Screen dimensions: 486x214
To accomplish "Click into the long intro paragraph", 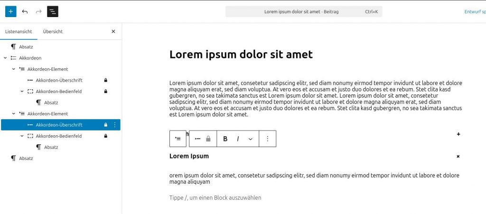I will coord(316,99).
